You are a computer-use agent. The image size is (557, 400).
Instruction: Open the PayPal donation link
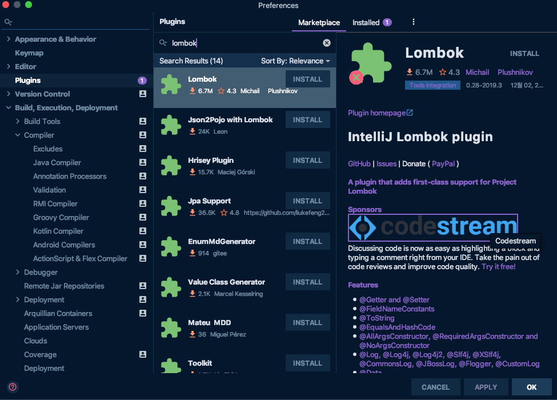pos(443,164)
